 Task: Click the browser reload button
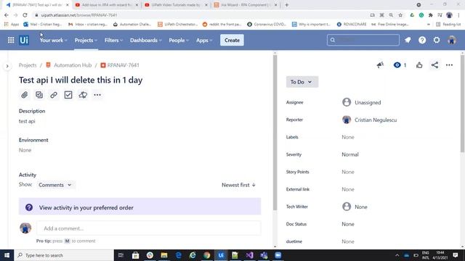pyautogui.click(x=25, y=15)
